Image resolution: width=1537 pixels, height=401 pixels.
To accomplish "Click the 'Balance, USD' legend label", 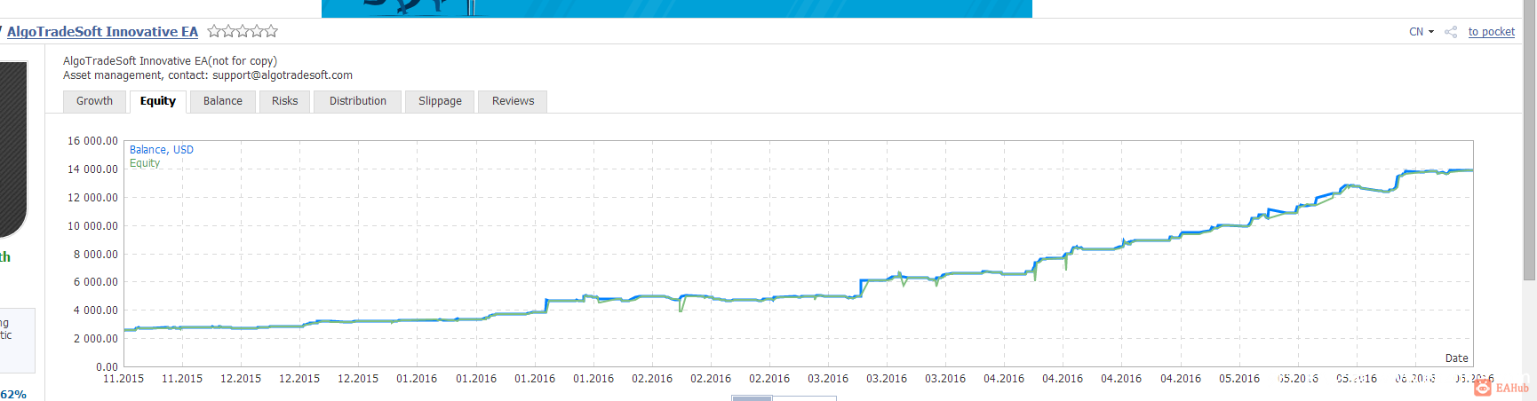I will click(162, 150).
